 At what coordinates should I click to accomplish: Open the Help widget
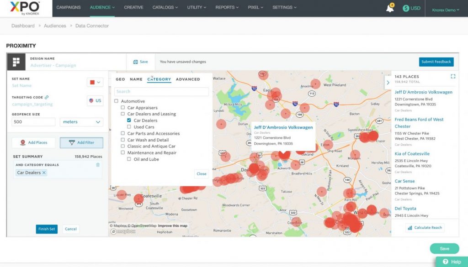452,262
